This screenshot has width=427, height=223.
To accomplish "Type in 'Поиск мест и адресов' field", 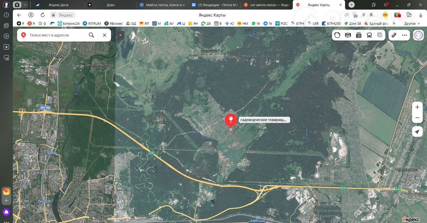I will [57, 35].
